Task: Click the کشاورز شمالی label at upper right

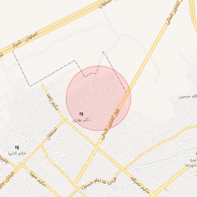Action: [174, 12]
